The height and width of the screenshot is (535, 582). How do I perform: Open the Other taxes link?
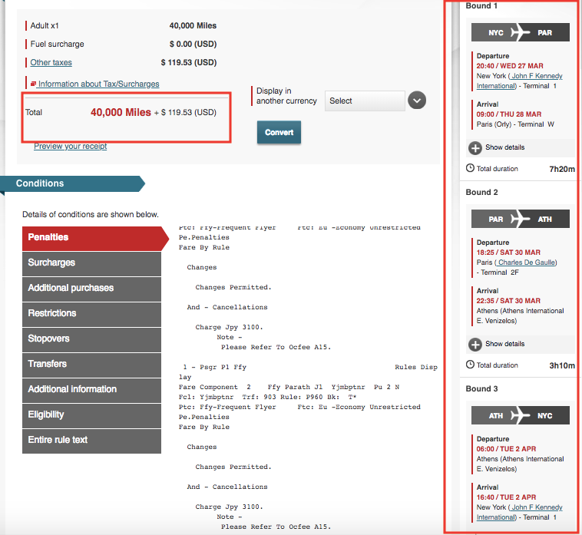pos(51,62)
